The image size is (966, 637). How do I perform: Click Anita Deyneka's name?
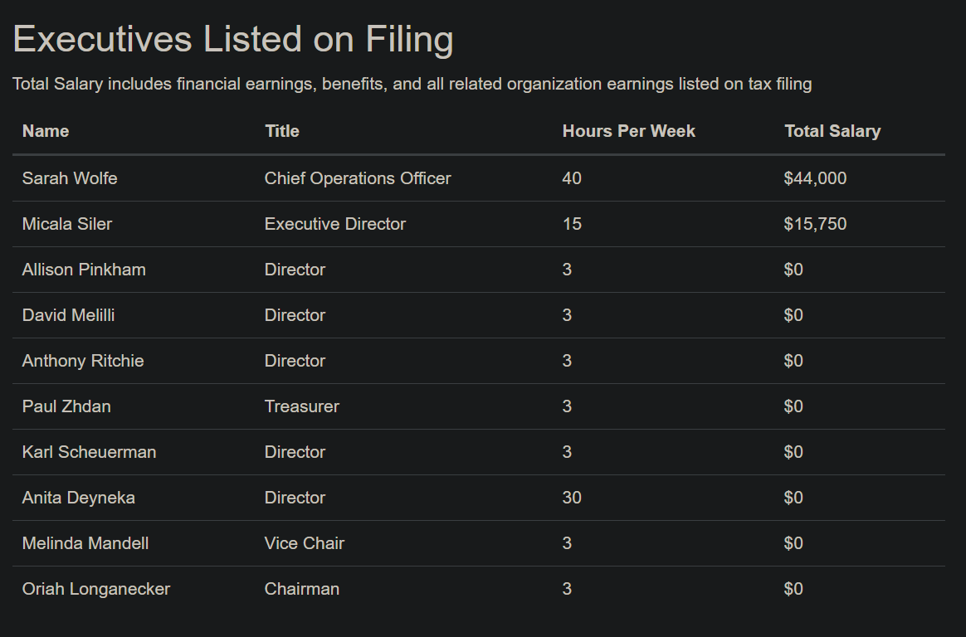pyautogui.click(x=78, y=498)
